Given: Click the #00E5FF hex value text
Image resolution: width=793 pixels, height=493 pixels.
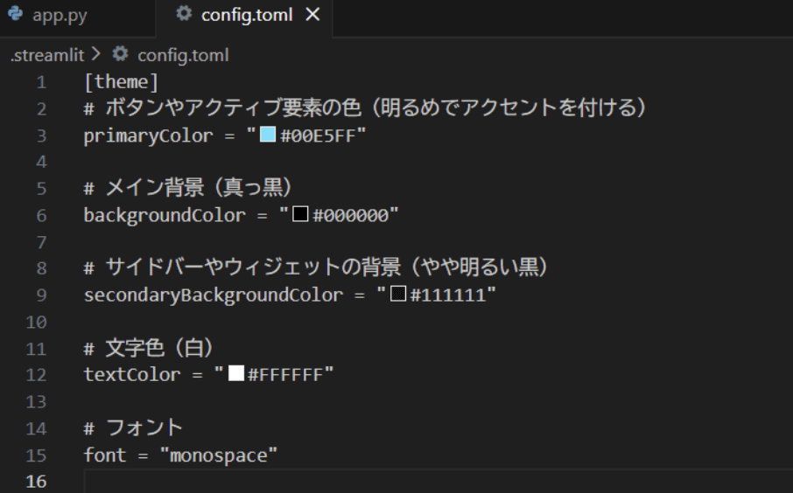Looking at the screenshot, I should click(318, 135).
